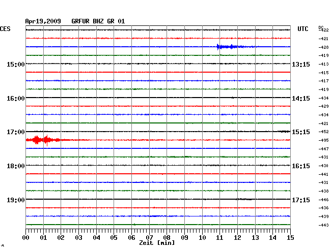Click the 14:15 UTC time label
The image size is (331, 251).
[301, 99]
